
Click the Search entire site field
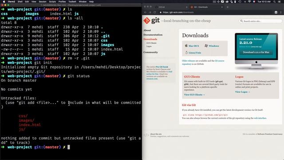tap(260, 21)
